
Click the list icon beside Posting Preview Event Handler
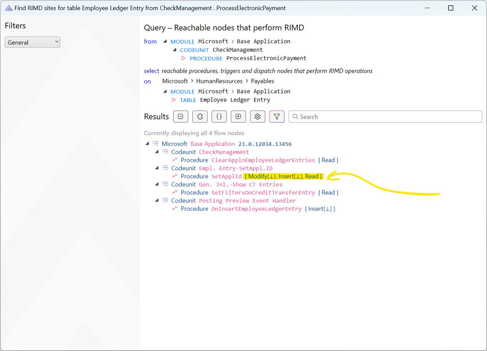pos(165,201)
